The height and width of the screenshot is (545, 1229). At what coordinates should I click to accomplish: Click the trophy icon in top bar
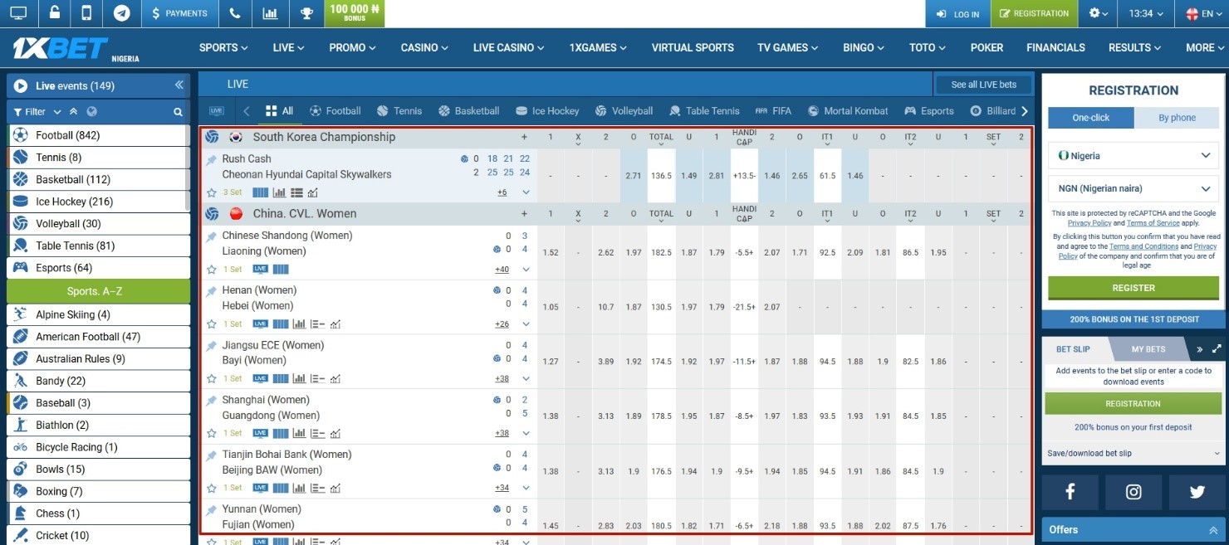tap(306, 13)
